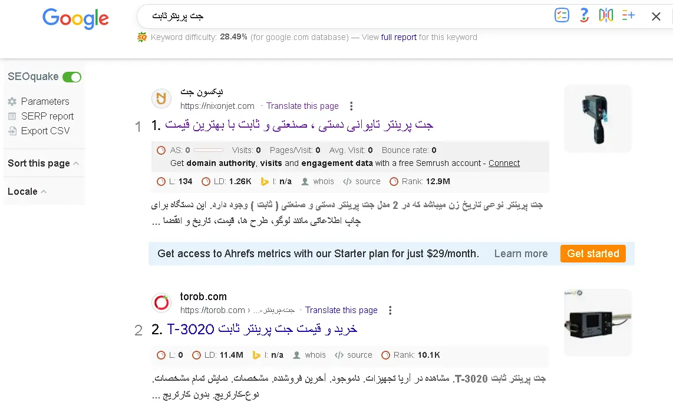The image size is (673, 409).
Task: Open the three-dot menu beside torob.com result
Action: coord(390,310)
